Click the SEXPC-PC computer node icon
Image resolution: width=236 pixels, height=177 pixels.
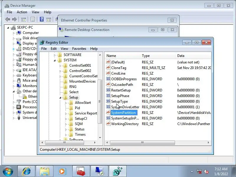[x=13, y=27]
